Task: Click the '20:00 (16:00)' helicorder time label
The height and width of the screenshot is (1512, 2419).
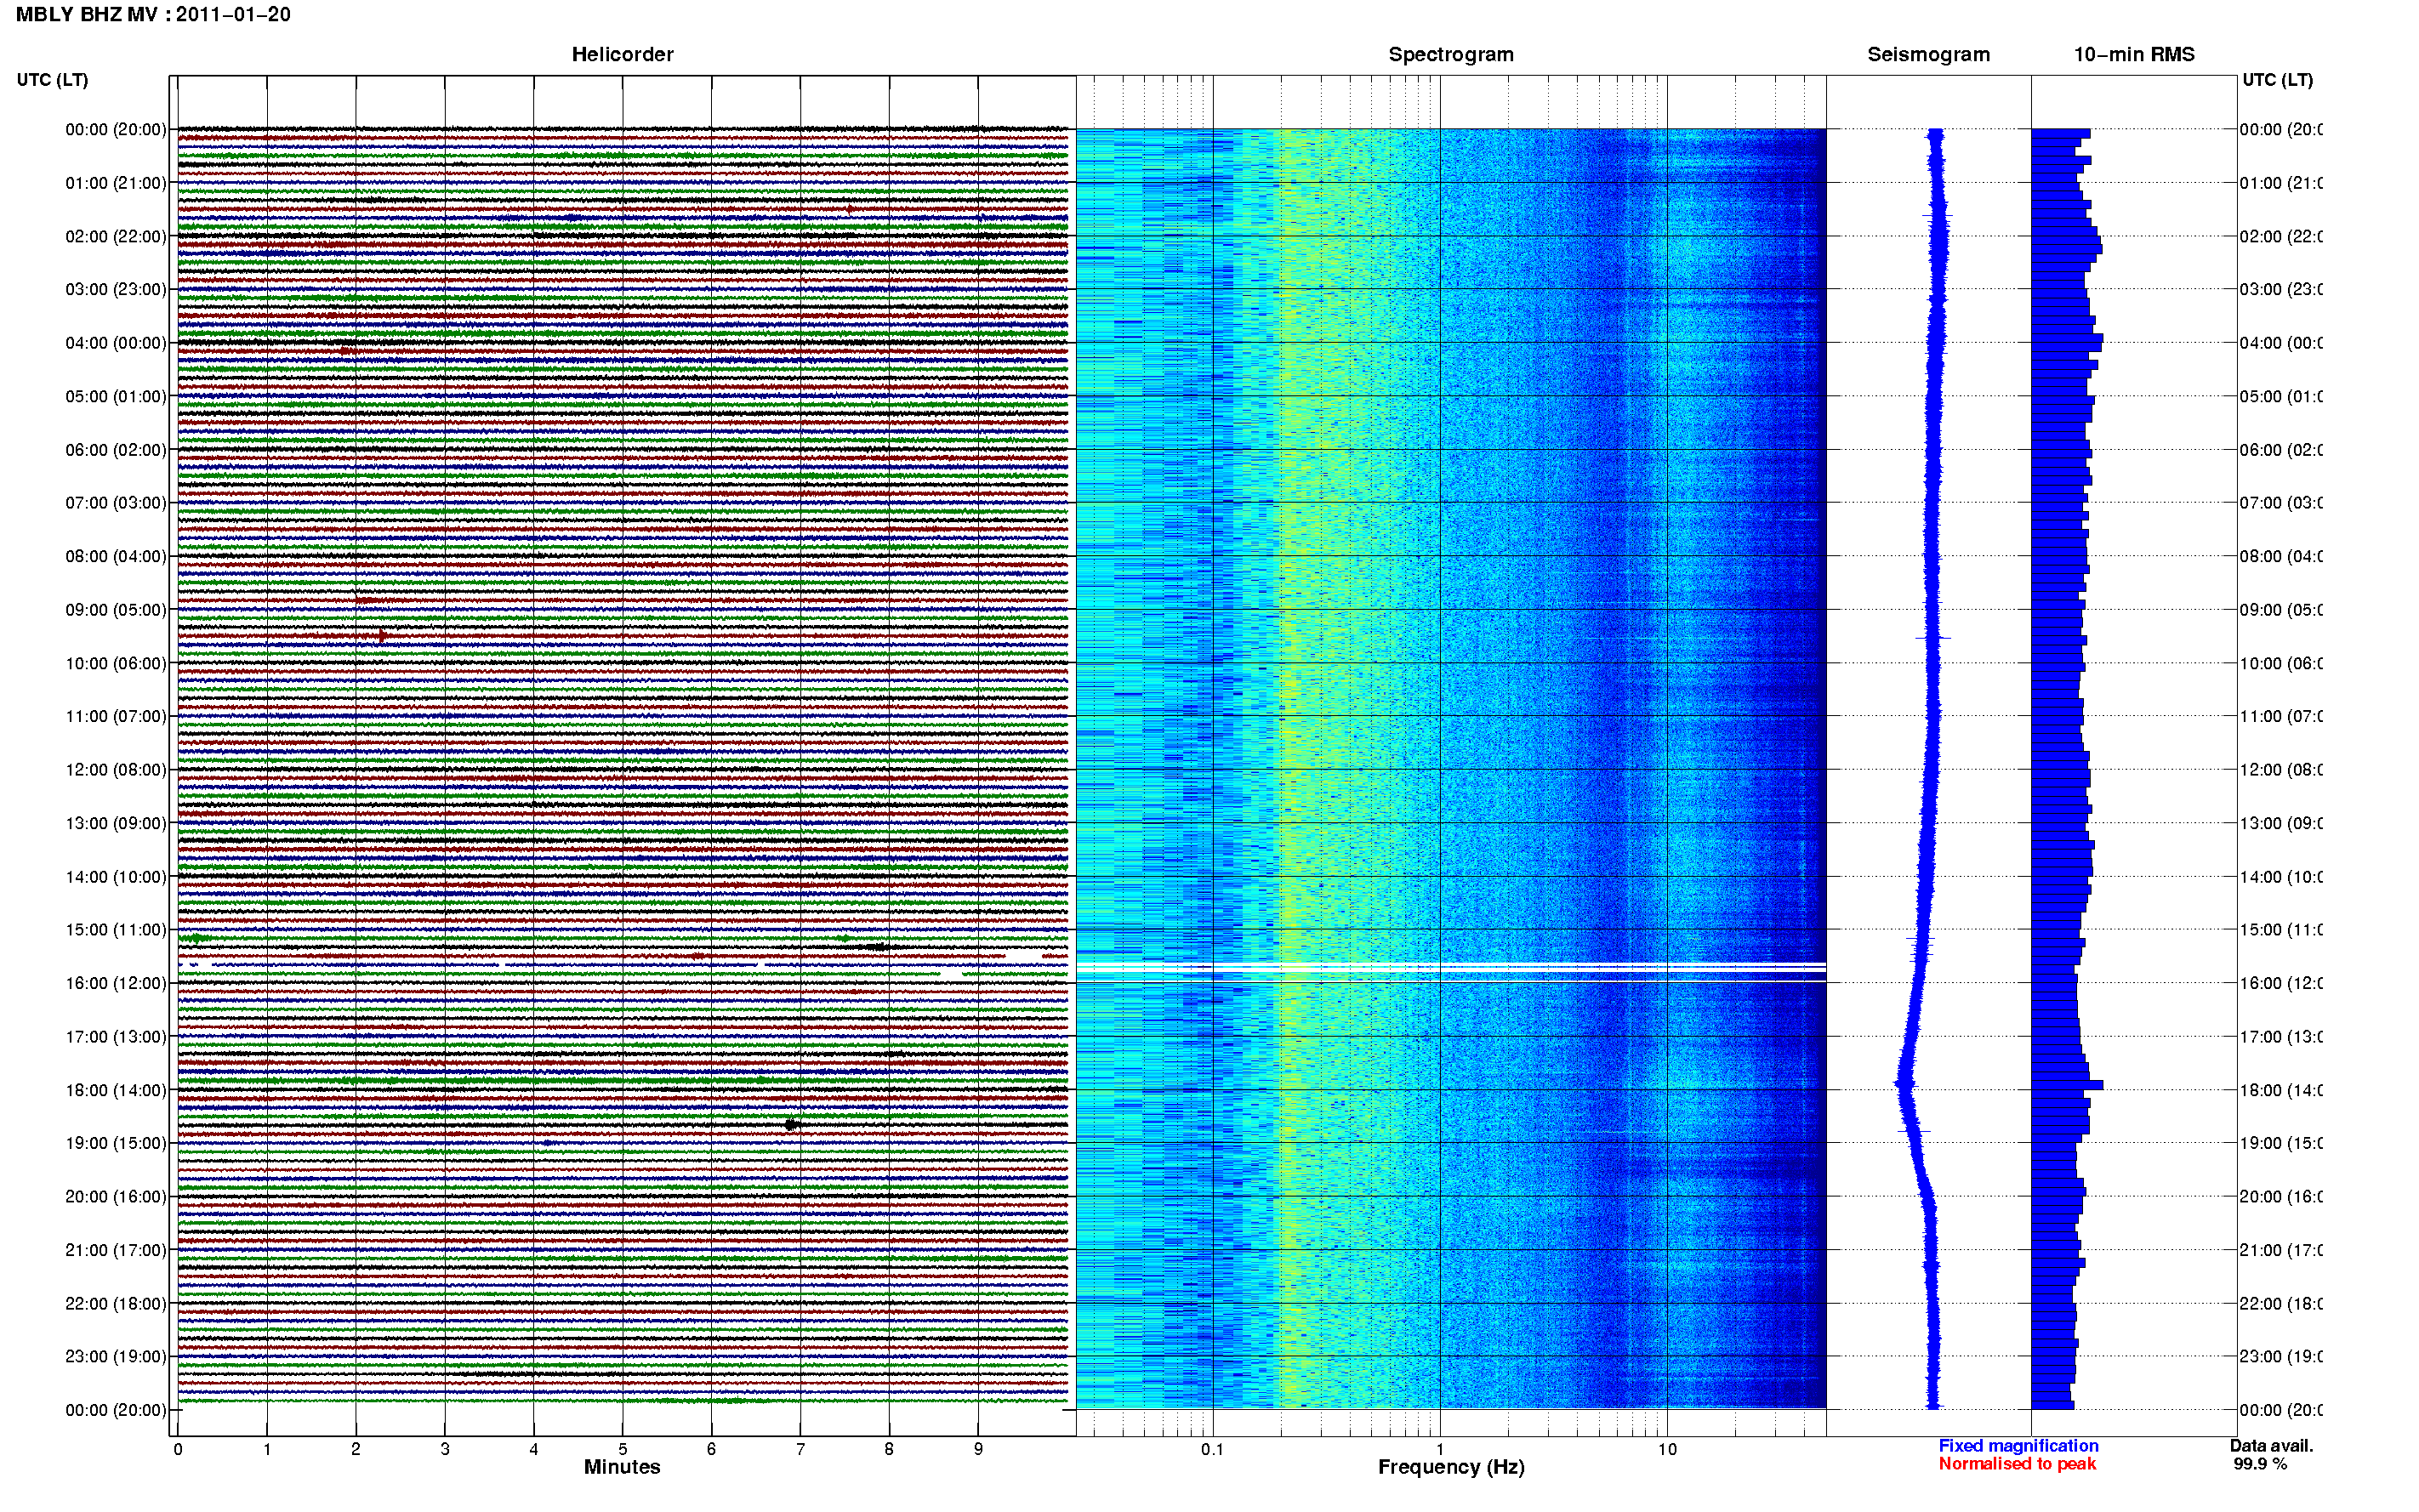Action: 116,1197
